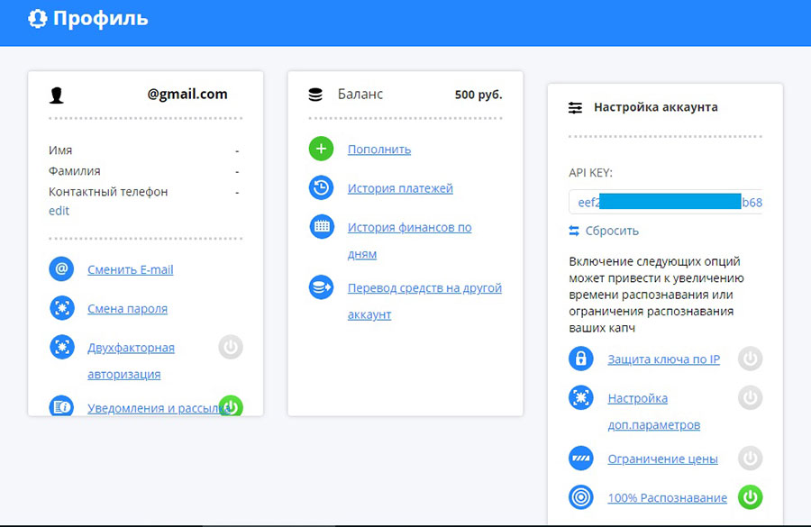Image resolution: width=811 pixels, height=527 pixels.
Task: Click the Контактный телефон label
Action: pos(108,192)
